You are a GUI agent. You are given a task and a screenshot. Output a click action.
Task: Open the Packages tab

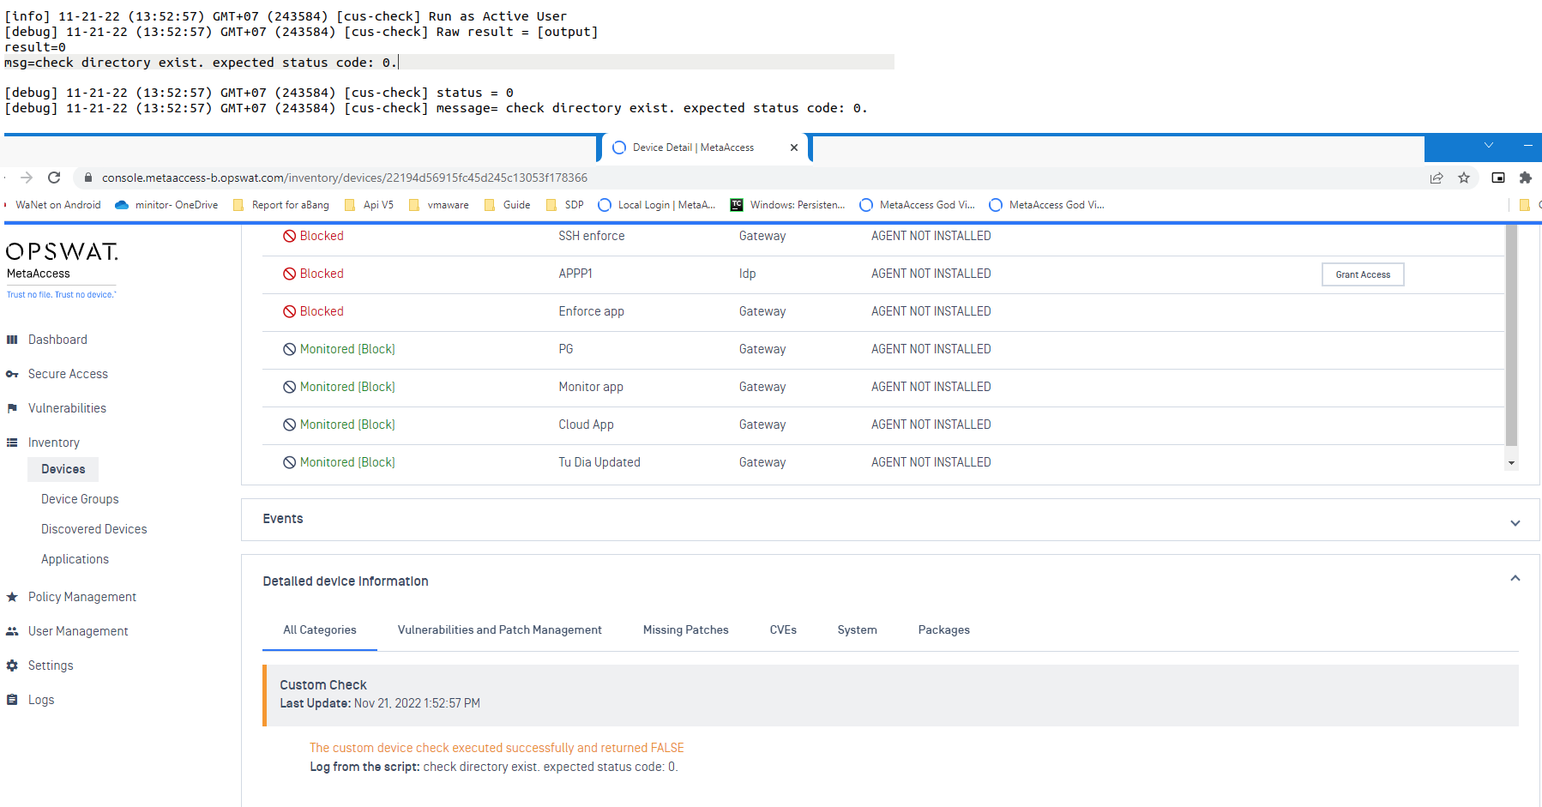coord(944,629)
